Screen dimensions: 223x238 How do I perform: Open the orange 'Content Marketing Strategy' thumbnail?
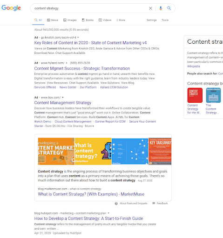56,151
